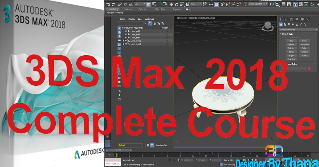Click the Cone primitive button
The height and width of the screenshot is (167, 319).
[304, 41]
